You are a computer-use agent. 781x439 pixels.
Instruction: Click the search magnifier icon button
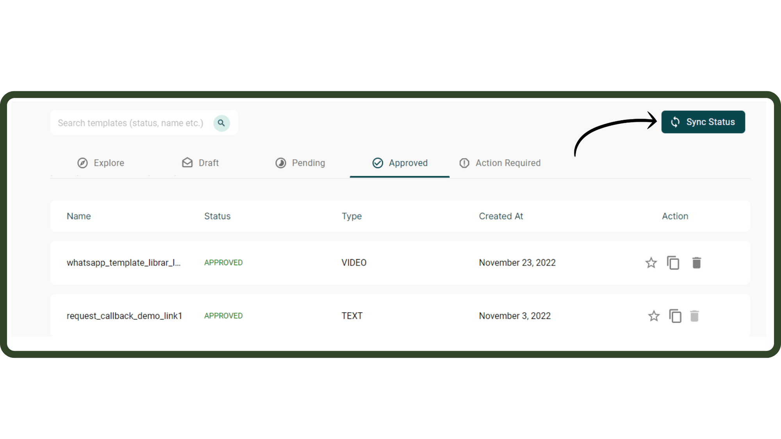(221, 123)
